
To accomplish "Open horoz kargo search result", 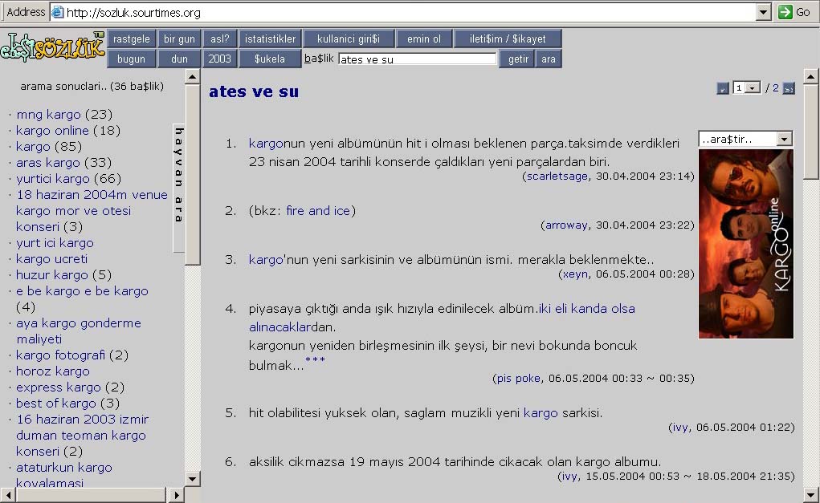I will click(53, 371).
